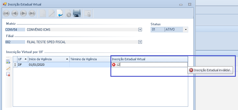Viewport: 238px width, 110px height.
Task: Select the 01/01/2020 date cell
Action: [x=49, y=65]
